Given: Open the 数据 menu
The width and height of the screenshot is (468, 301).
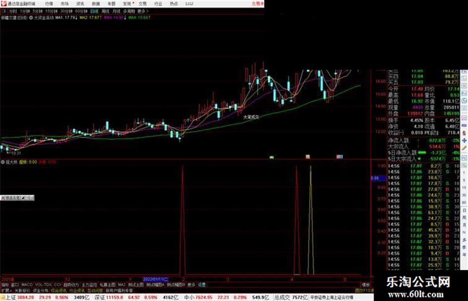Looking at the screenshot, I should [x=96, y=4].
